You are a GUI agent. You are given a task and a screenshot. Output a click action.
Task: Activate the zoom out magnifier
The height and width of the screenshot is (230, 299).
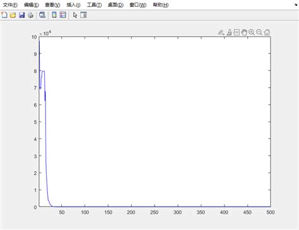pyautogui.click(x=259, y=32)
